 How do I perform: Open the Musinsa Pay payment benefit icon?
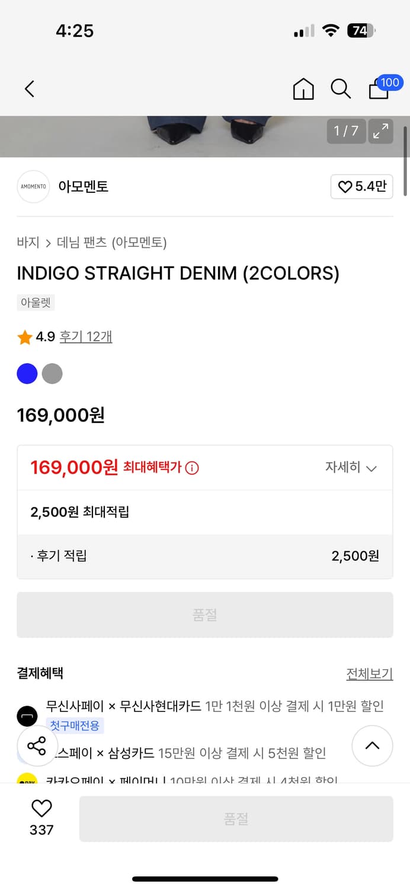[x=27, y=716]
